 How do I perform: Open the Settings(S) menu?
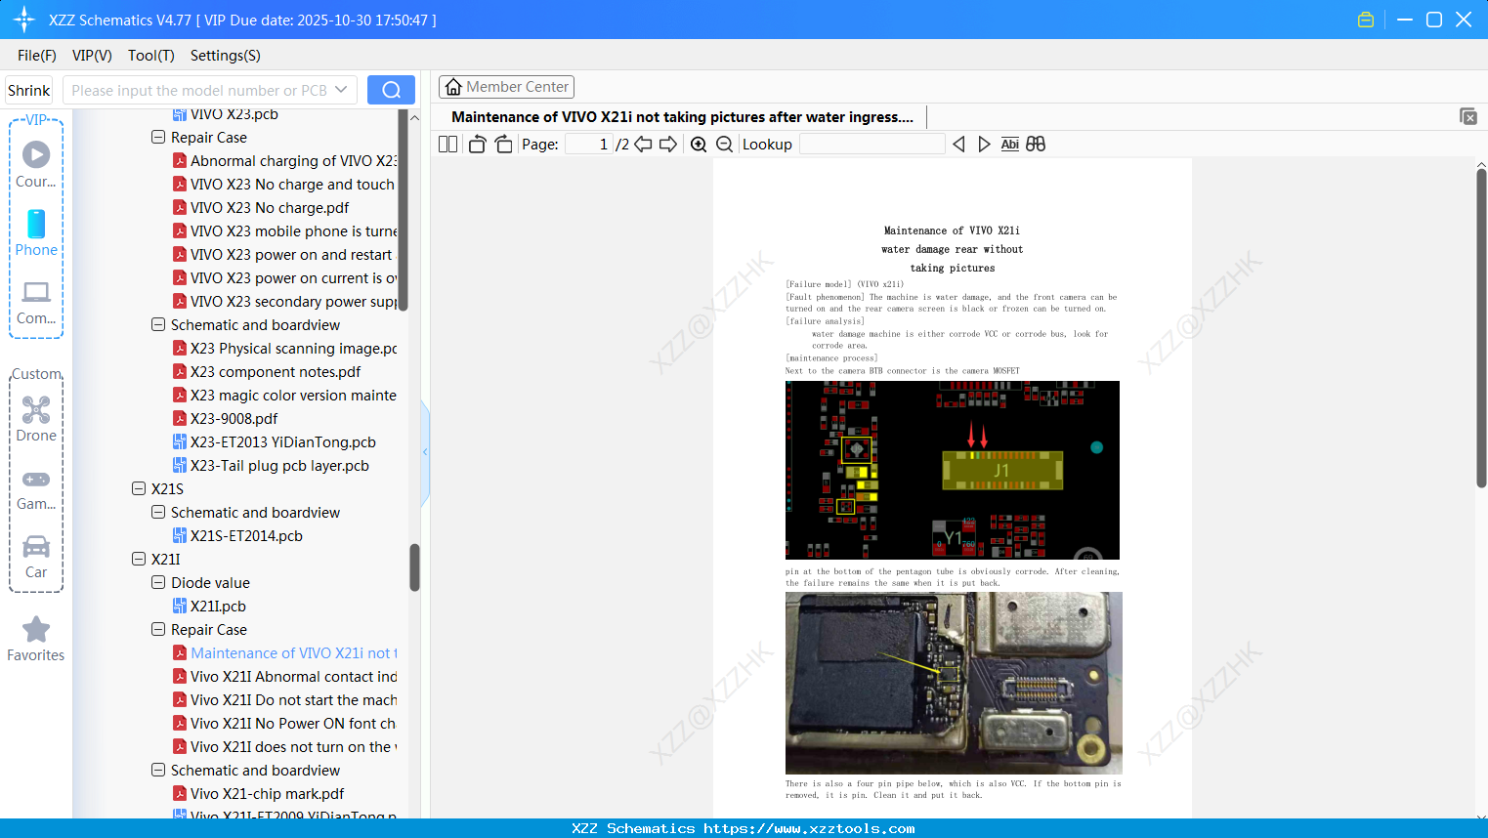226,56
